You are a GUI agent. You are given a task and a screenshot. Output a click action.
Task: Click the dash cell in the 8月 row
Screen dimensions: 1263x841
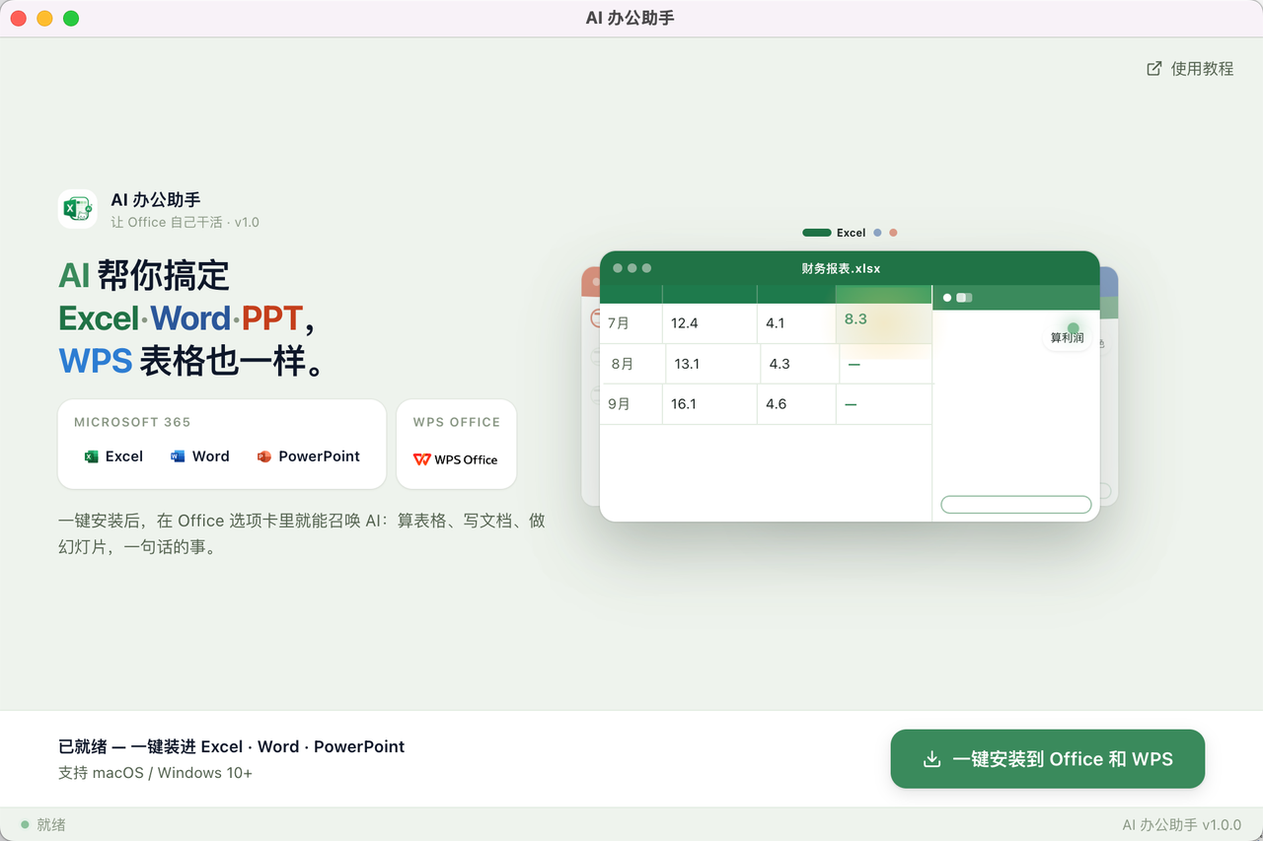[x=885, y=364]
